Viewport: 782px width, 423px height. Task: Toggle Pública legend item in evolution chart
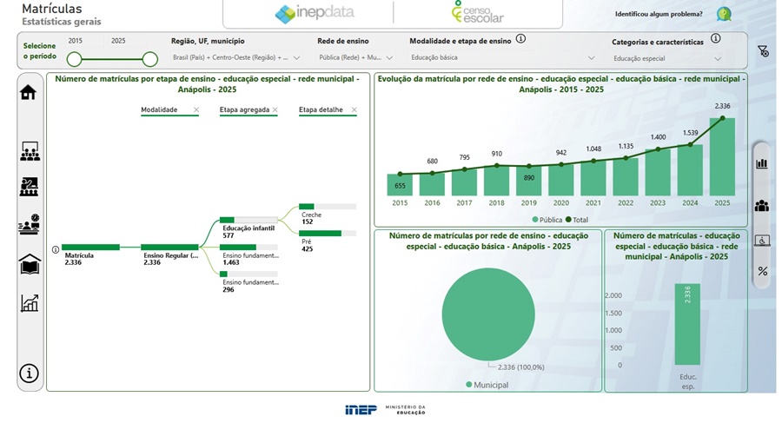pyautogui.click(x=544, y=220)
